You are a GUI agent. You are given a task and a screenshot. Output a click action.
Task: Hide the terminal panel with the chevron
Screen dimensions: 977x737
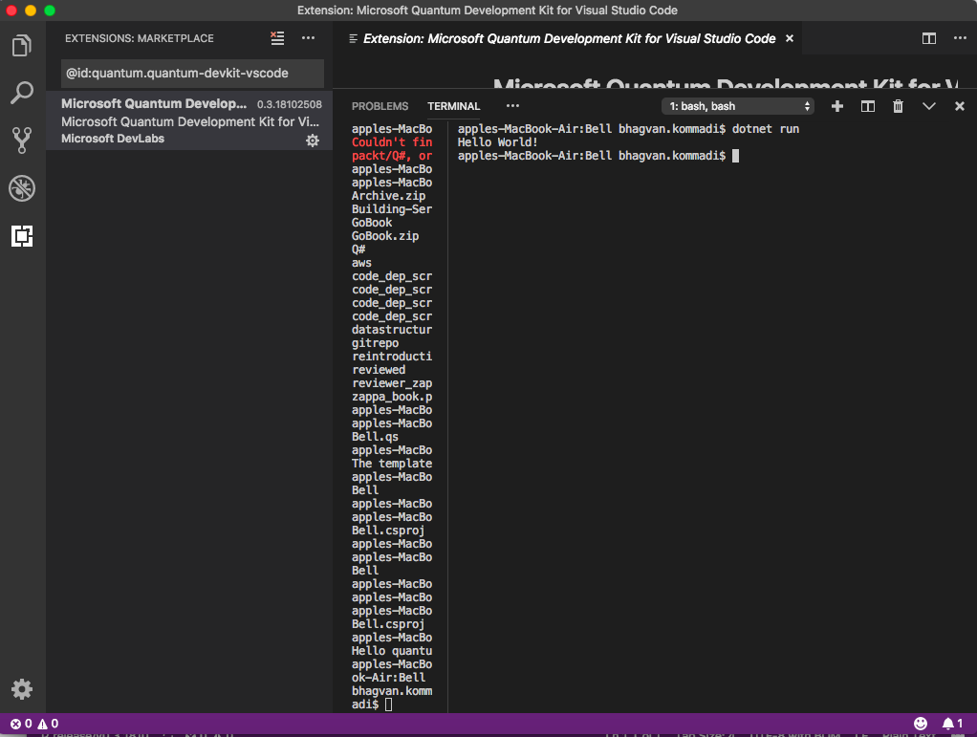[x=928, y=106]
